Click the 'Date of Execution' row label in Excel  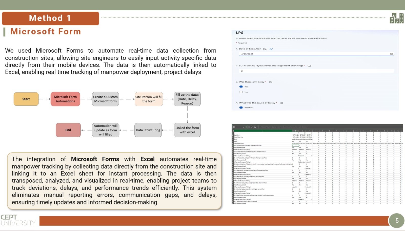coord(239,143)
